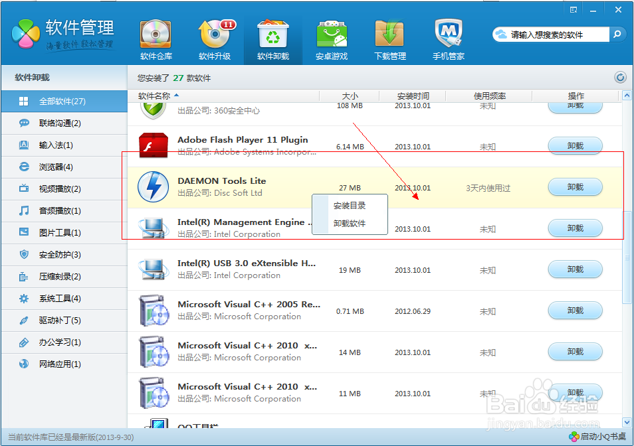Click the 软件管理 clover logo
The image size is (634, 446).
[x=25, y=34]
